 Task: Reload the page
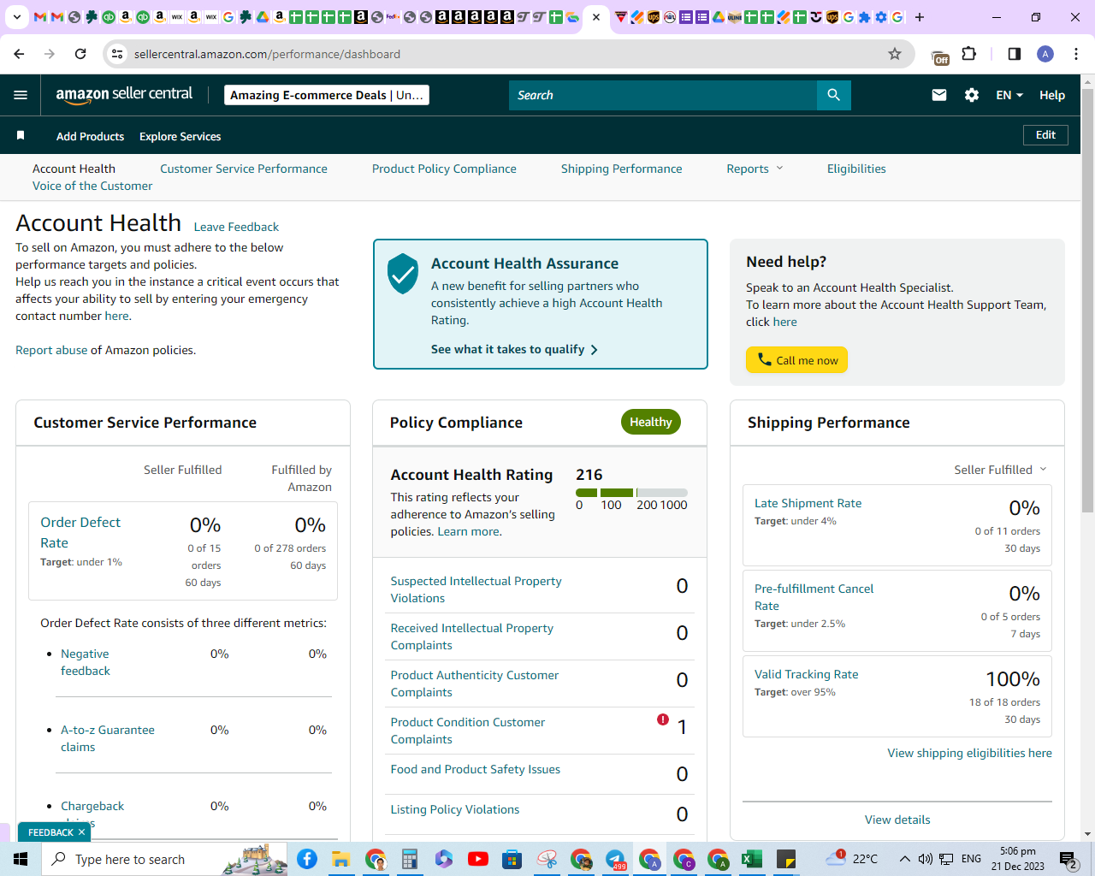[80, 54]
